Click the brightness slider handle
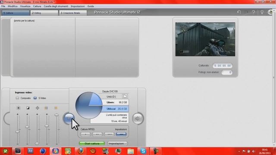The width and height of the screenshot is (276, 155). [17, 132]
